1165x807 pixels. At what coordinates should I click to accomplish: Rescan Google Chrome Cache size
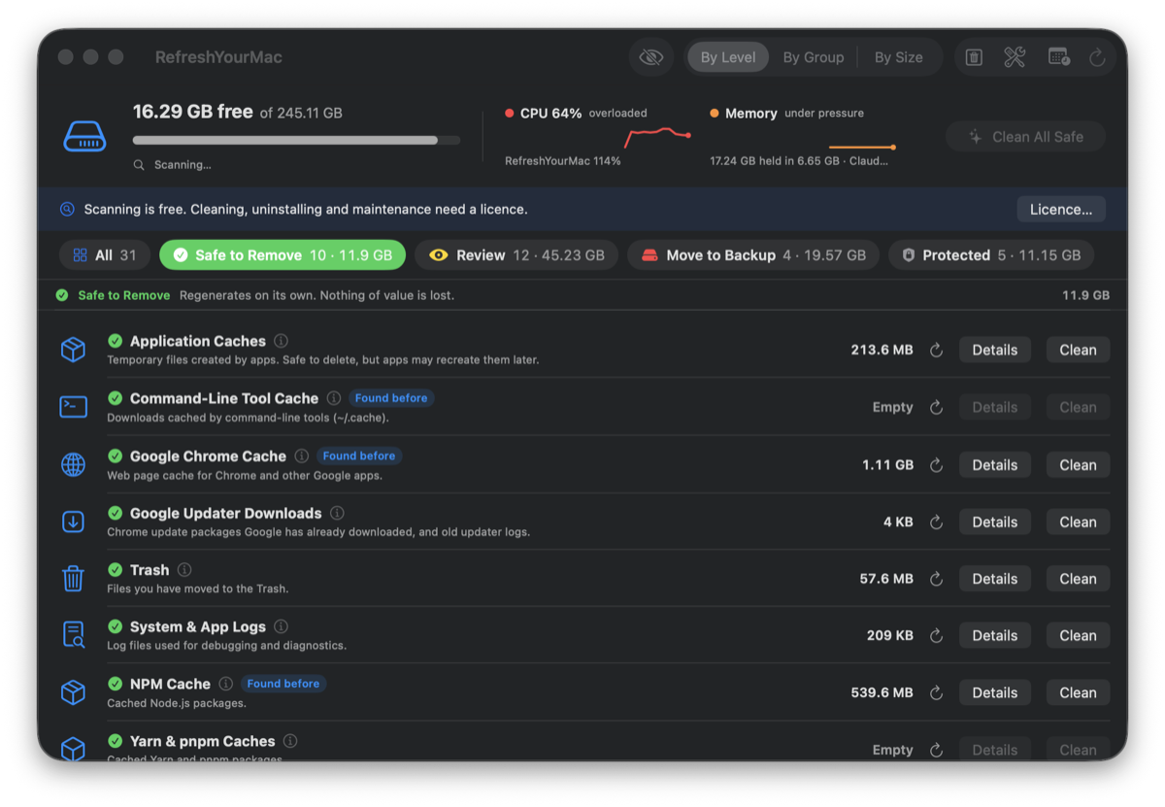point(936,465)
